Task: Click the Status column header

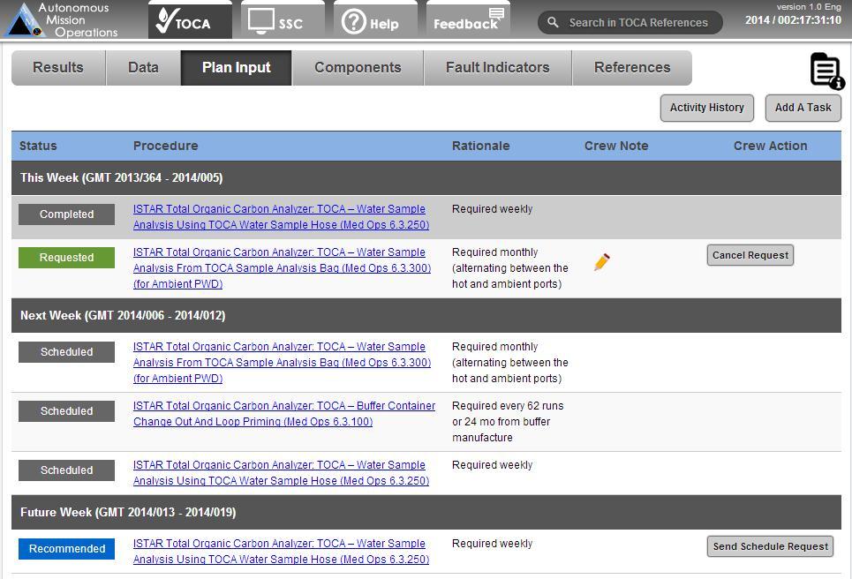Action: (x=38, y=146)
